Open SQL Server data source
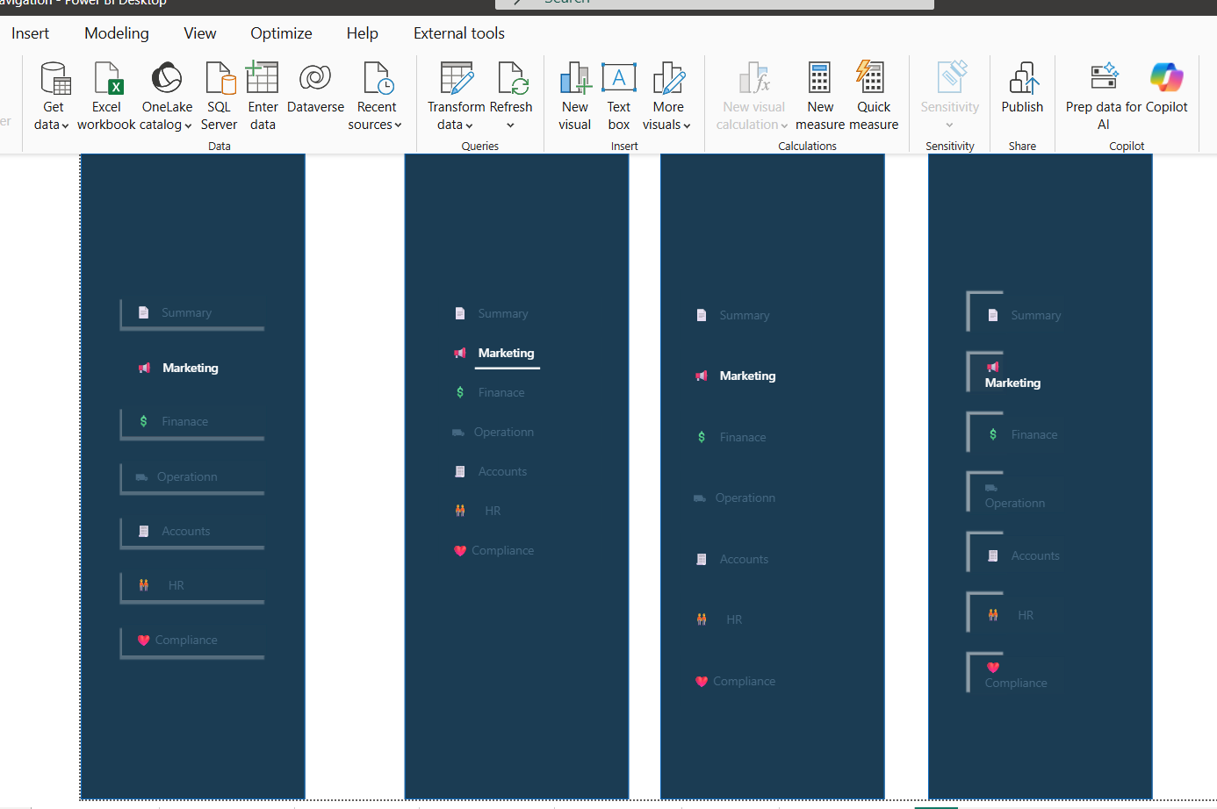 219,78
